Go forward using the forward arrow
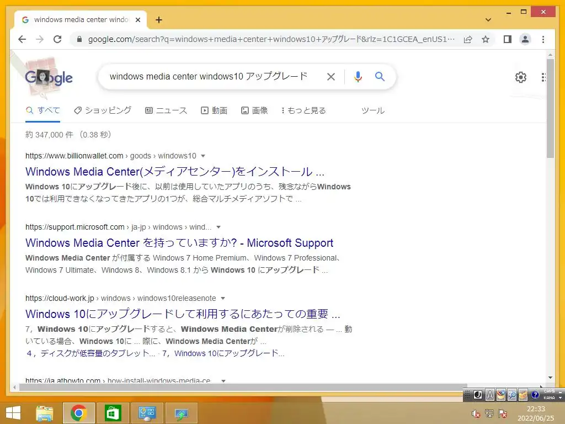This screenshot has width=565, height=424. (40, 39)
